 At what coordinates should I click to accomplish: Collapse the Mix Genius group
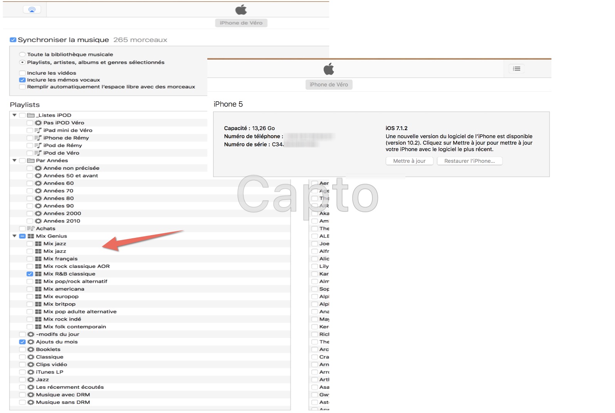(15, 236)
